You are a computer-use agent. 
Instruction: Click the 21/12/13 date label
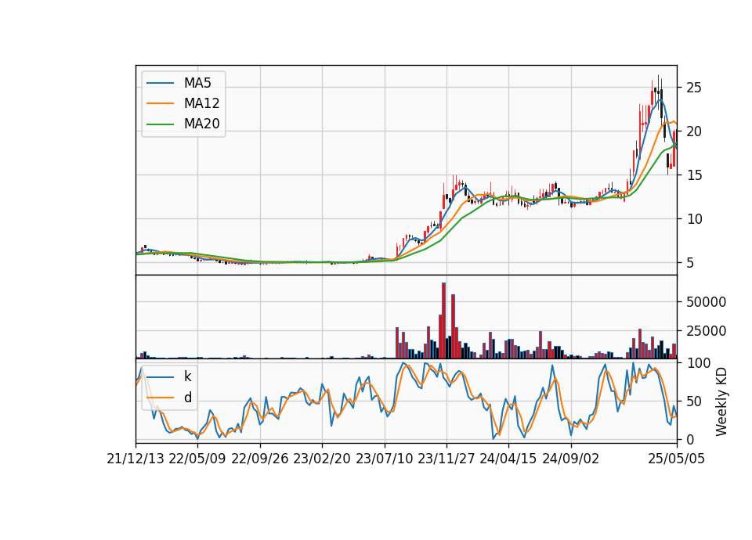(136, 459)
